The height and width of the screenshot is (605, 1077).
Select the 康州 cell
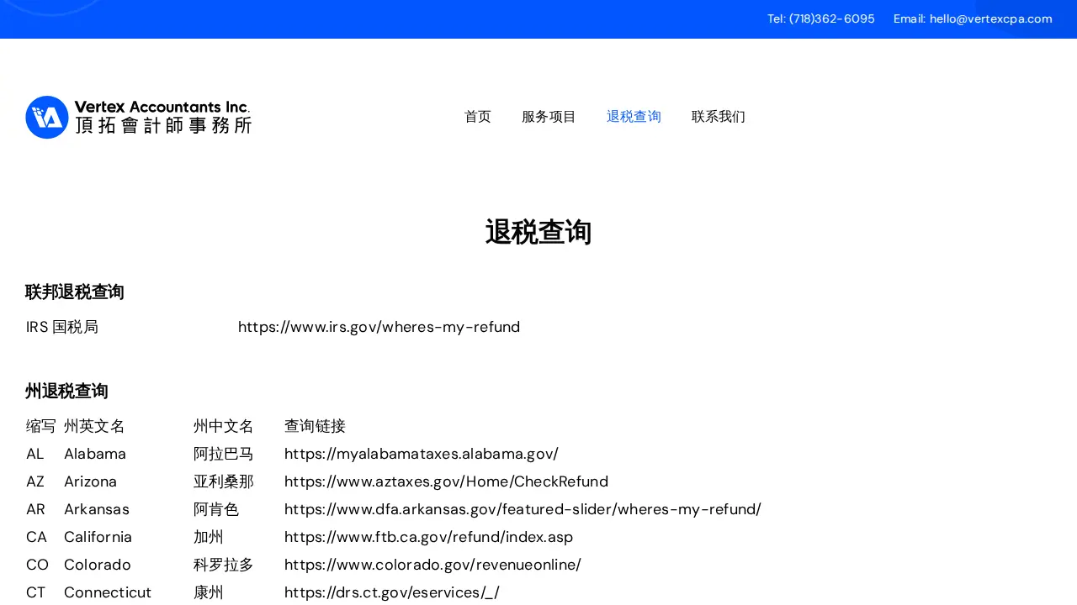209,592
